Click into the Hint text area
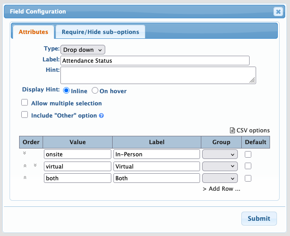Screen dimensions: 290x236 [x=158, y=75]
